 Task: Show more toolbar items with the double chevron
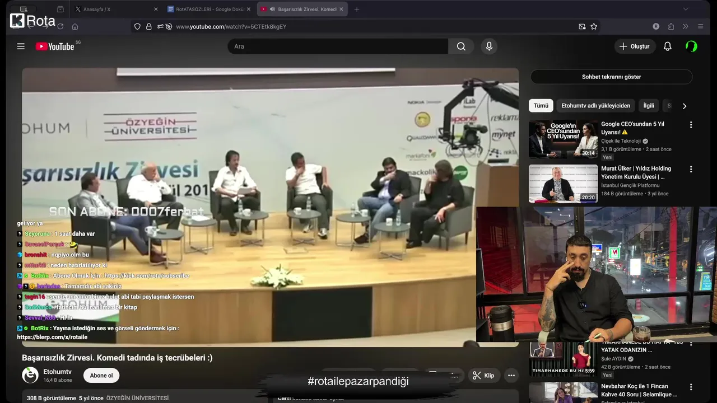[x=686, y=26]
